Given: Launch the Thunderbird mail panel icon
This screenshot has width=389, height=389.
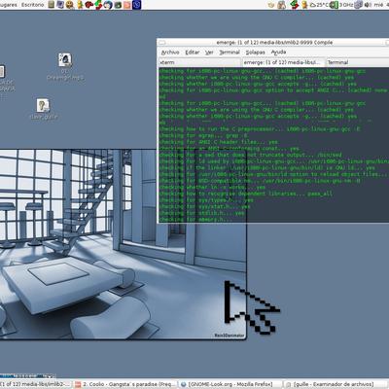Looking at the screenshot, I should pos(108,5).
